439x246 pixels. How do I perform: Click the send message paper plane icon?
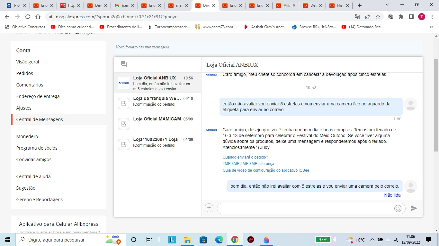point(414,208)
